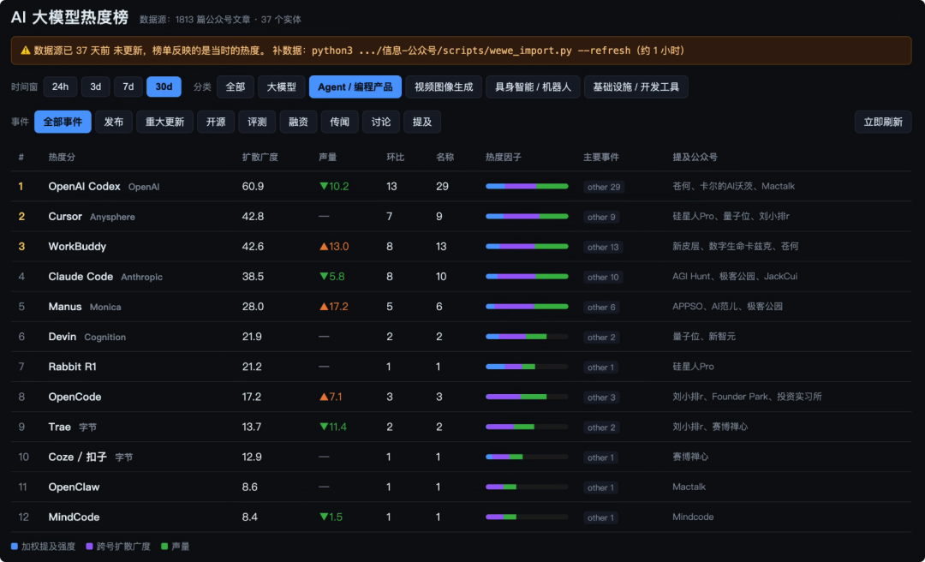The height and width of the screenshot is (562, 925).
Task: Click the 环比 column header
Action: point(395,157)
